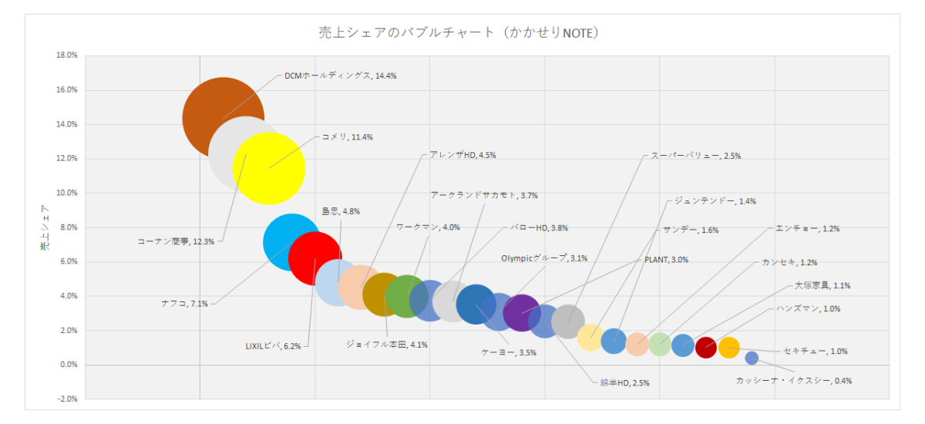Select the vertical axis title 売上シェア
The height and width of the screenshot is (424, 925).
click(x=43, y=227)
